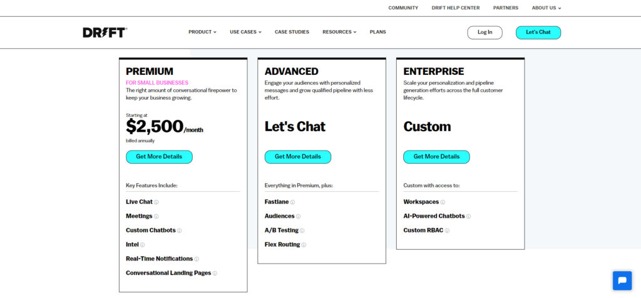Go to Case Studies page
The width and height of the screenshot is (641, 298).
pyautogui.click(x=292, y=32)
